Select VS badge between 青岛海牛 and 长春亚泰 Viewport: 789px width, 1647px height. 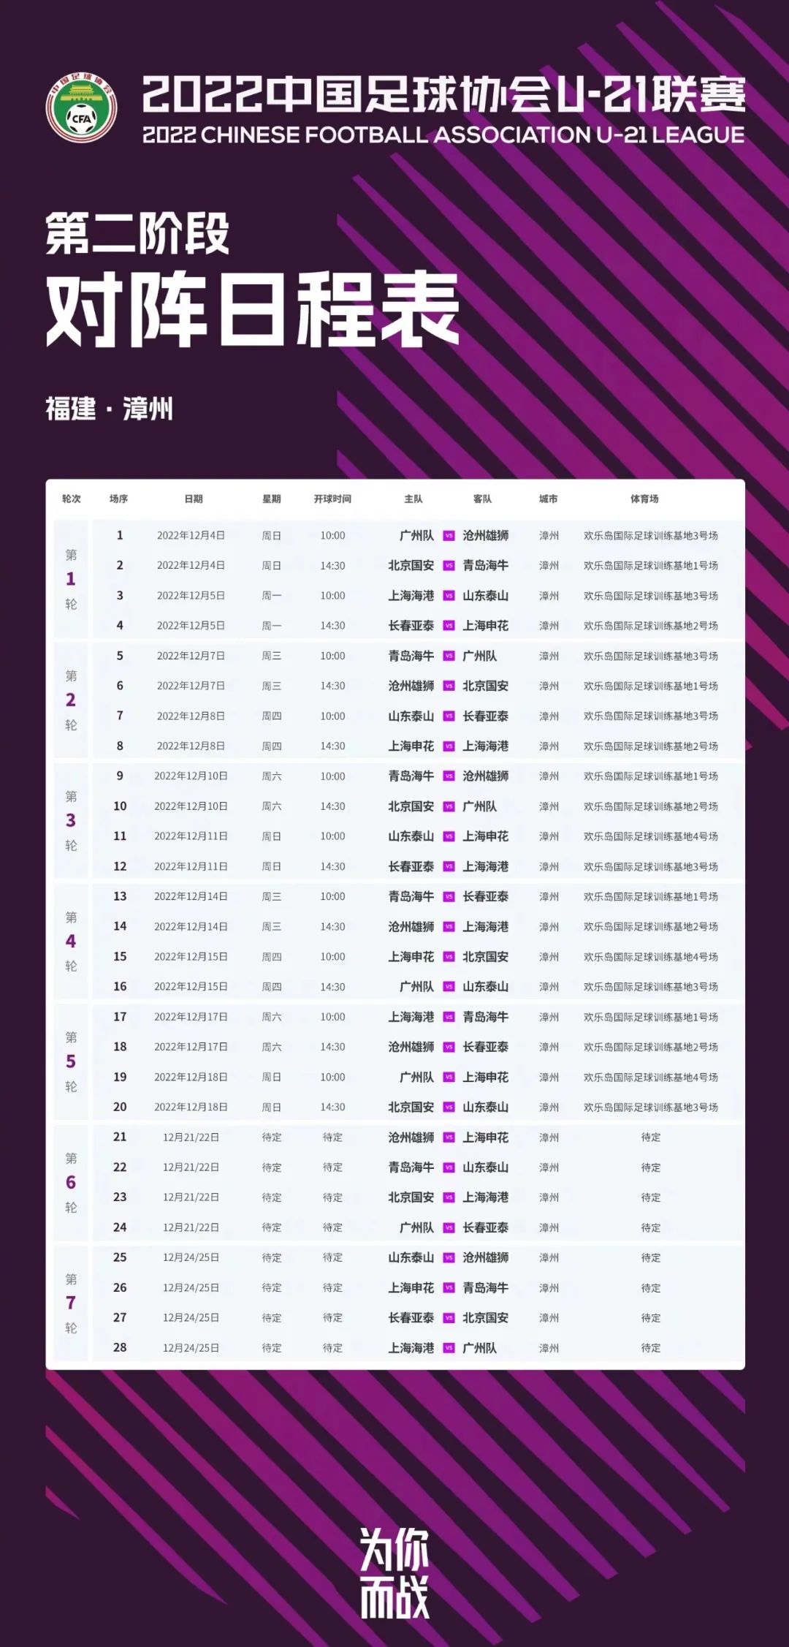coord(449,897)
